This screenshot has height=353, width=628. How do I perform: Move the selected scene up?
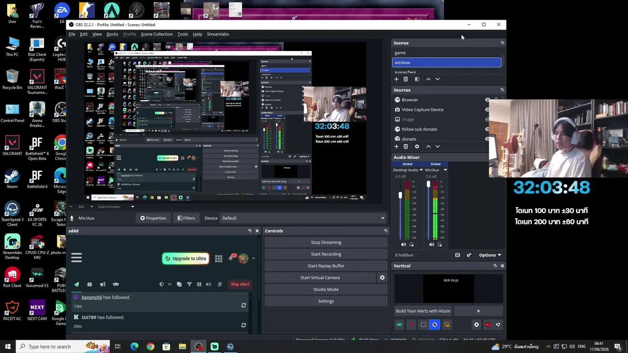428,79
